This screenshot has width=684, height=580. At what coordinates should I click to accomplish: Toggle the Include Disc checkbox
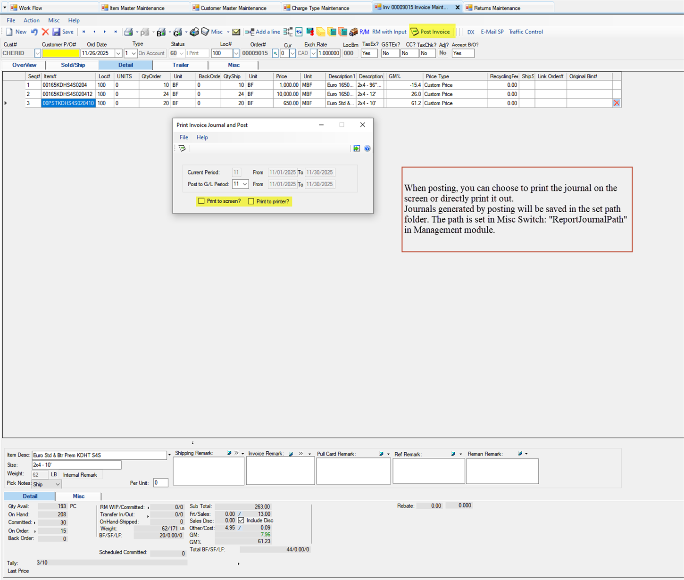point(242,521)
